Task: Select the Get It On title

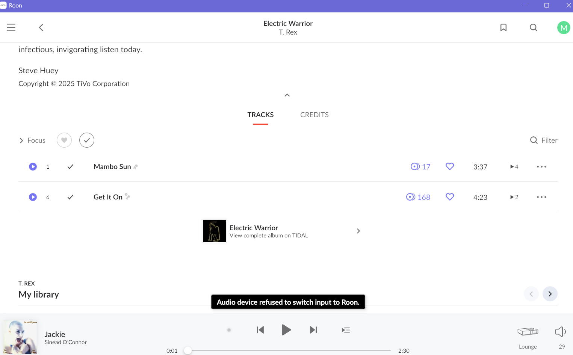Action: click(x=108, y=197)
